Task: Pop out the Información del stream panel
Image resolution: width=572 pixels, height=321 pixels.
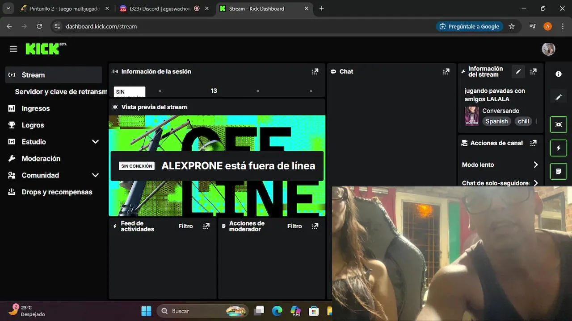Action: (x=533, y=71)
